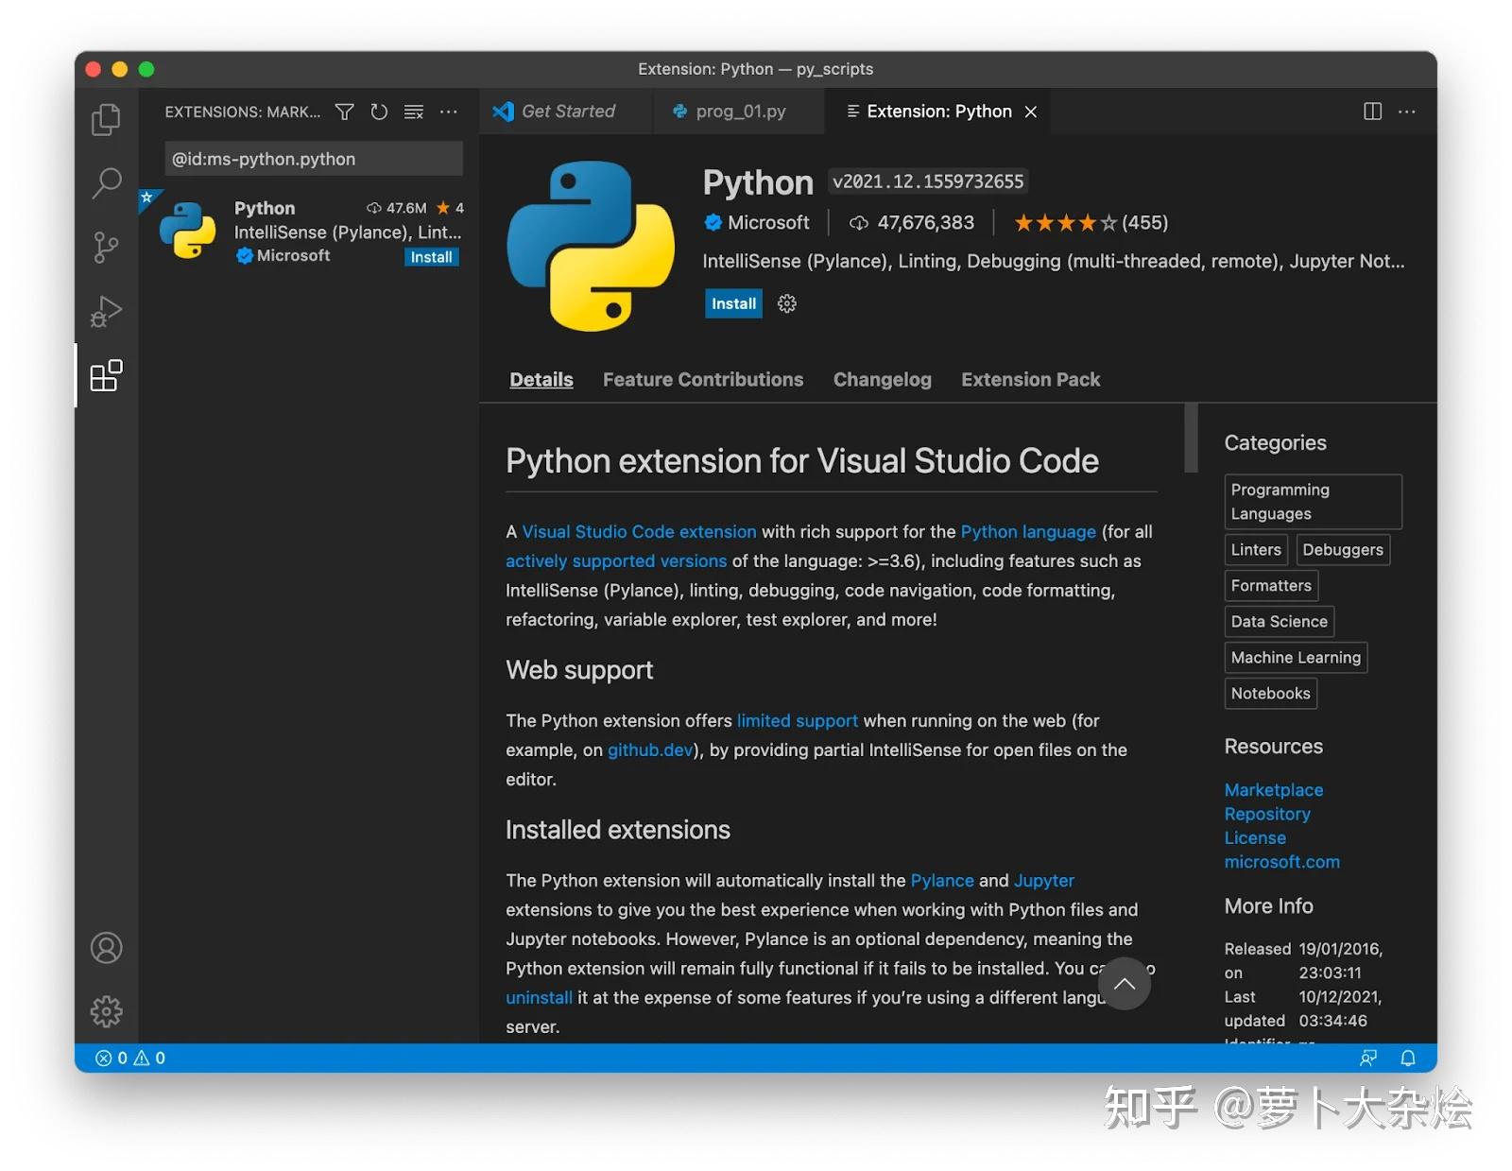The width and height of the screenshot is (1512, 1171).
Task: Open the Search view
Action: pyautogui.click(x=105, y=183)
